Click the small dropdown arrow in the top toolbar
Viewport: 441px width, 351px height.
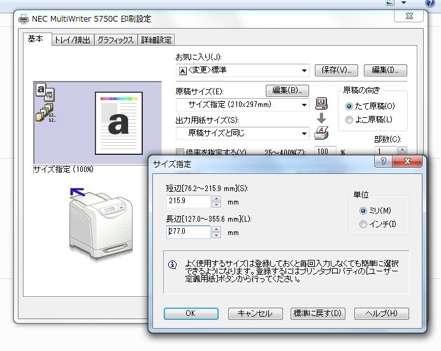pyautogui.click(x=403, y=3)
